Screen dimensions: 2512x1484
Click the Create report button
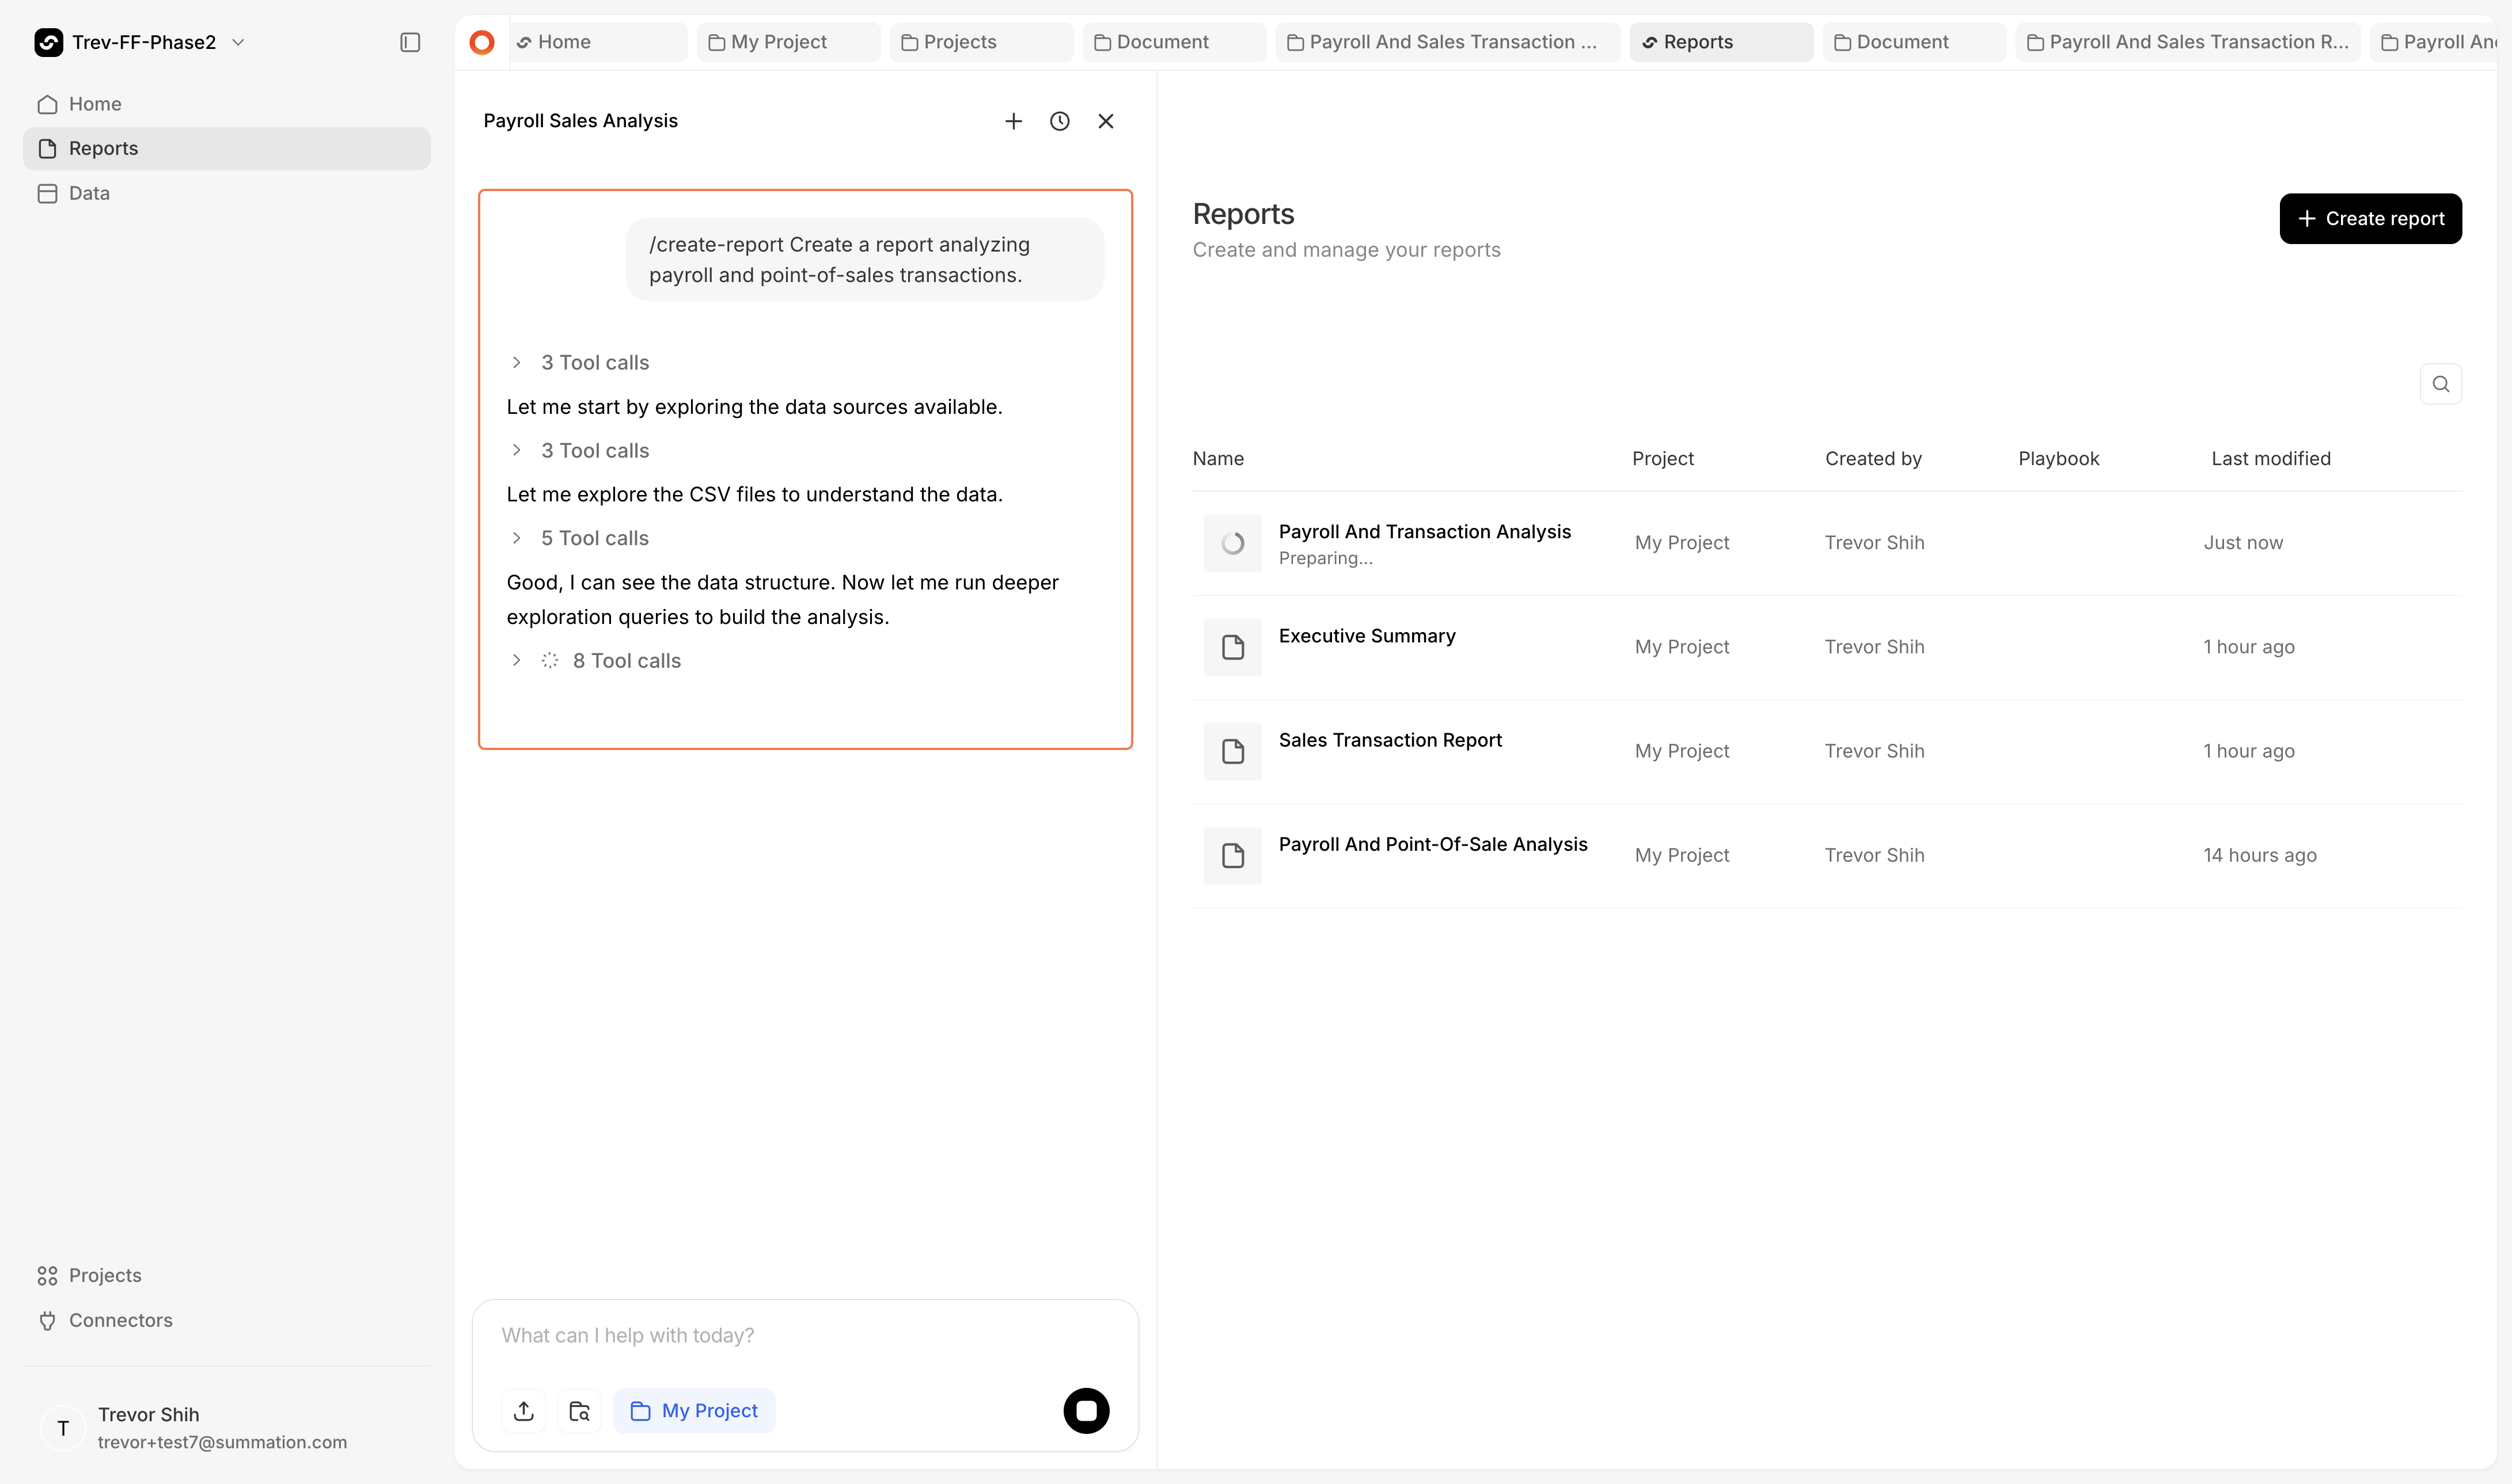tap(2370, 219)
